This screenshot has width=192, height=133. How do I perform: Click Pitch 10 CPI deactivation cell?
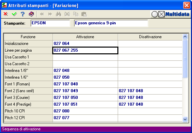pyautogui.click(x=150, y=111)
